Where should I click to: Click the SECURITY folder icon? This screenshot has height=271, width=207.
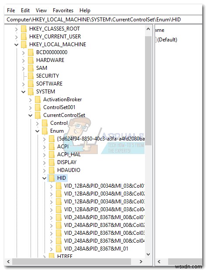(31, 76)
